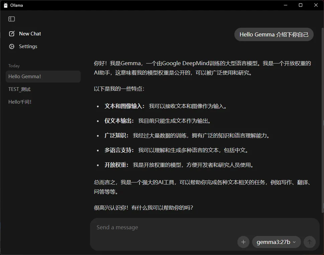Click the Settings gear icon
The height and width of the screenshot is (255, 324).
pyautogui.click(x=11, y=47)
